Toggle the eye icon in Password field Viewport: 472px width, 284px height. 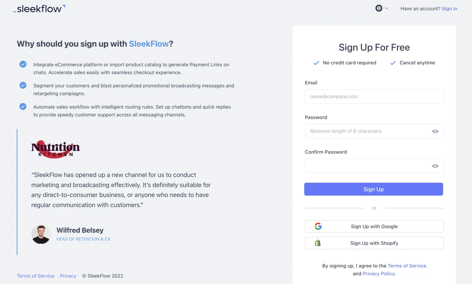(435, 131)
